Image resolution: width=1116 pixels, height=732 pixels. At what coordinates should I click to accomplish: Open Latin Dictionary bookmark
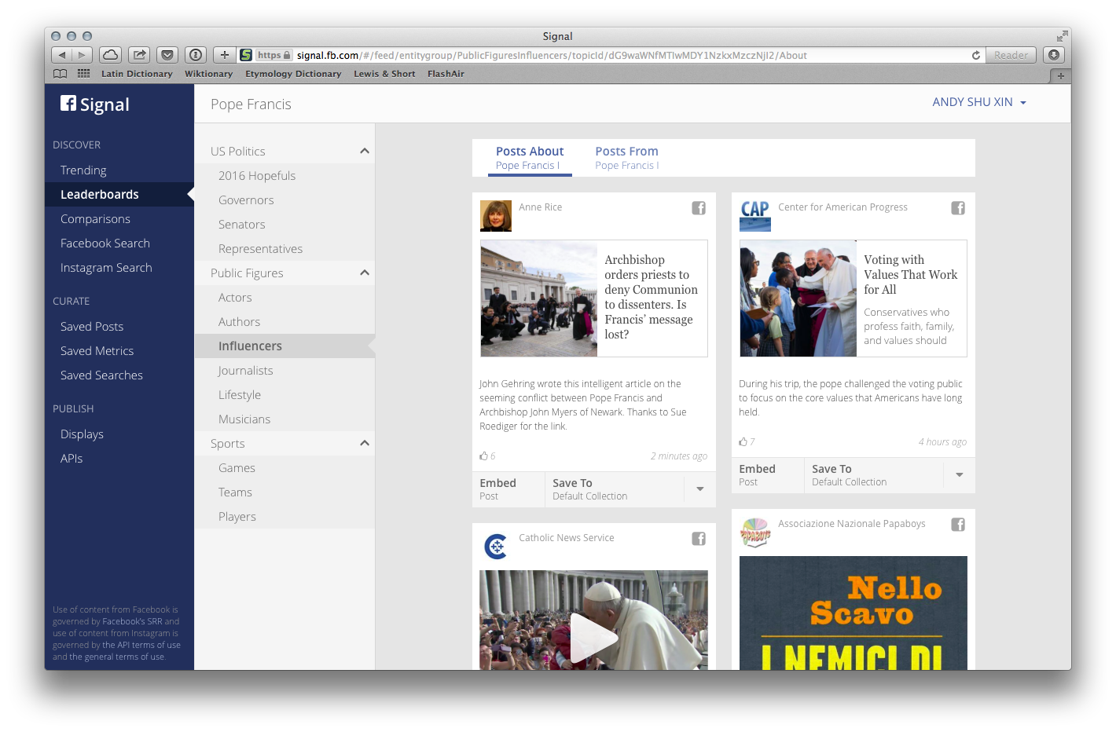(137, 74)
